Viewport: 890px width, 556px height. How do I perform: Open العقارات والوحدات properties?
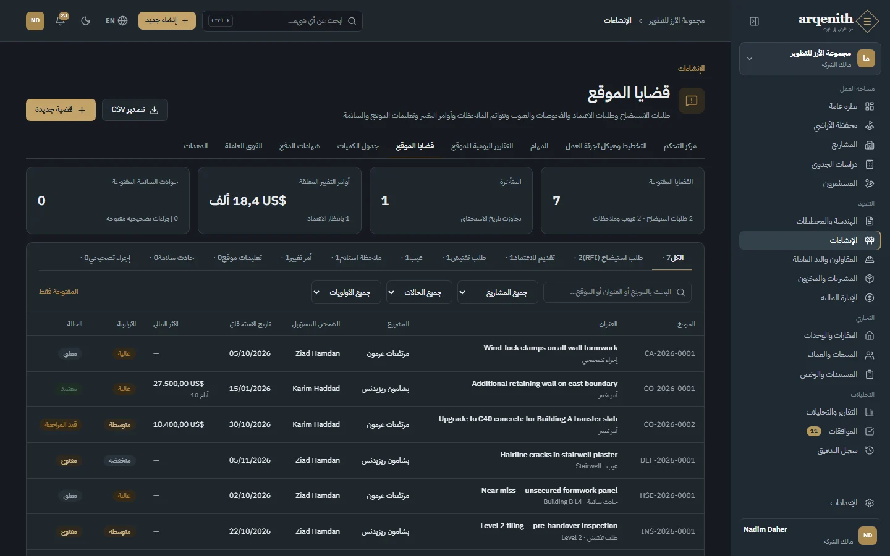(x=810, y=335)
